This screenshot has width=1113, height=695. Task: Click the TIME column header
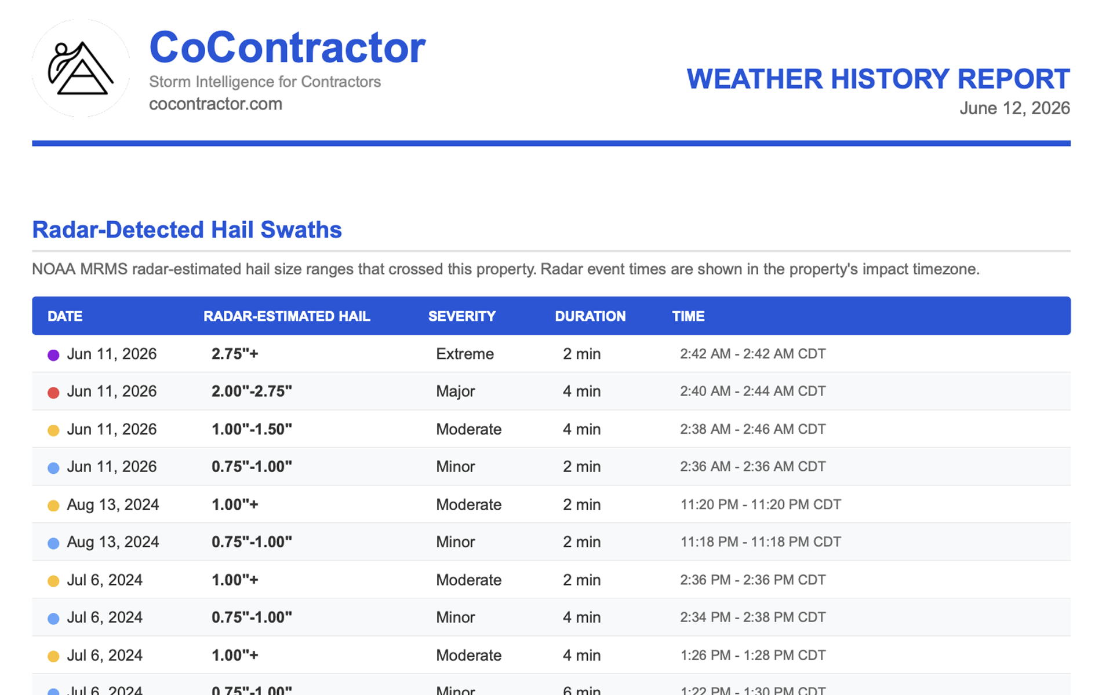coord(688,316)
